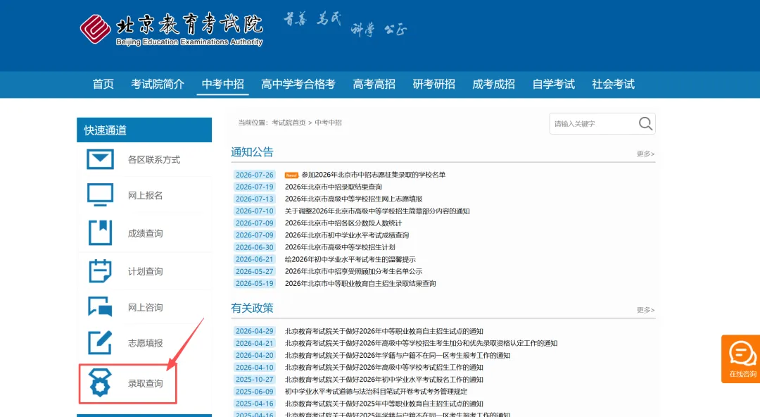Open the 高中学考合格考 nav item

[298, 84]
